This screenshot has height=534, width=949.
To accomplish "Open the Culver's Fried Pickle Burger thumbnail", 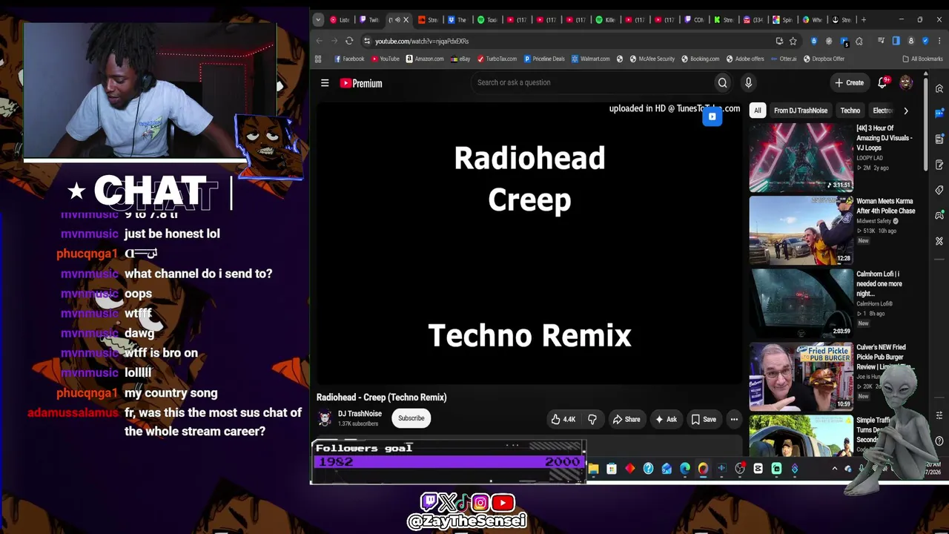I will [801, 377].
